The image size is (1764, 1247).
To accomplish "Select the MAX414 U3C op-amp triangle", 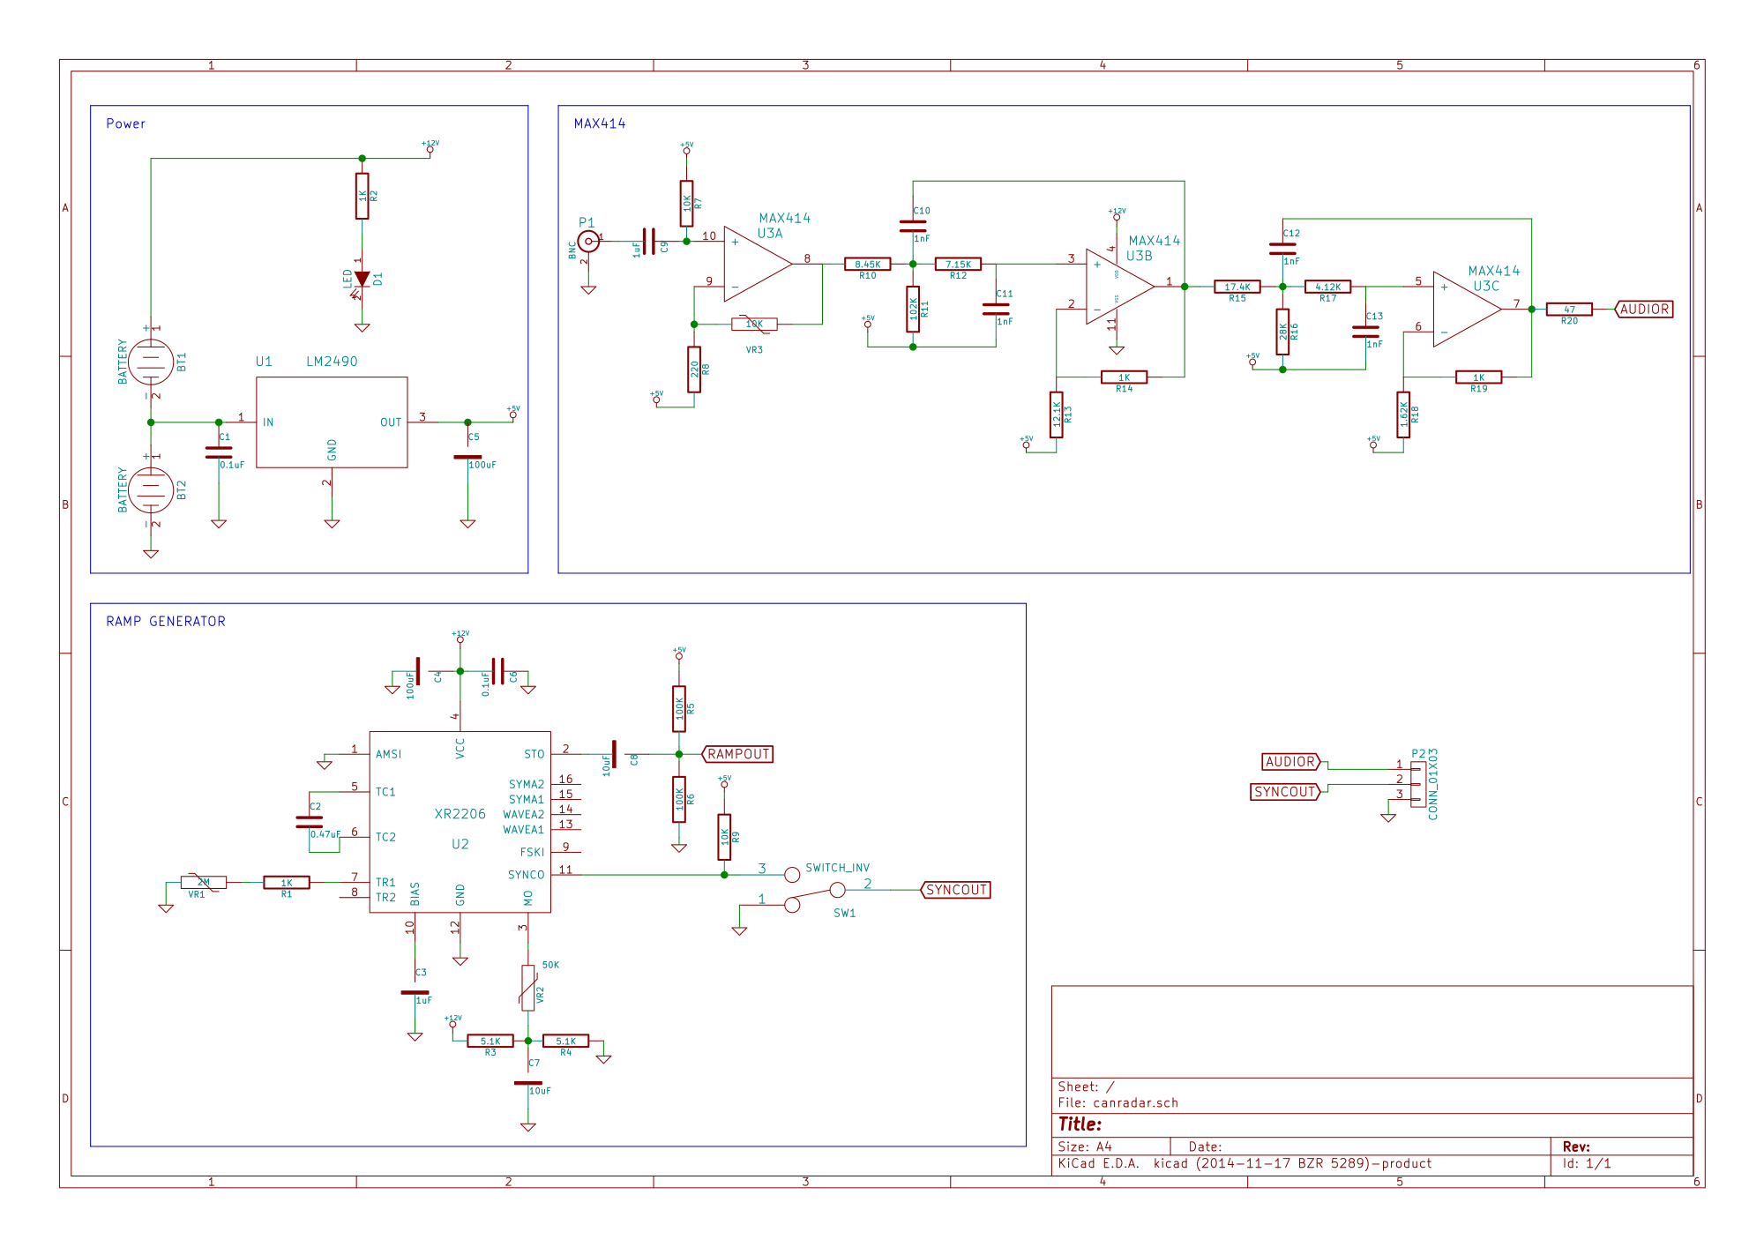I will click(1467, 309).
